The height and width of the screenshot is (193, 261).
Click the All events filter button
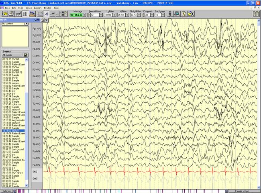[x=12, y=55]
